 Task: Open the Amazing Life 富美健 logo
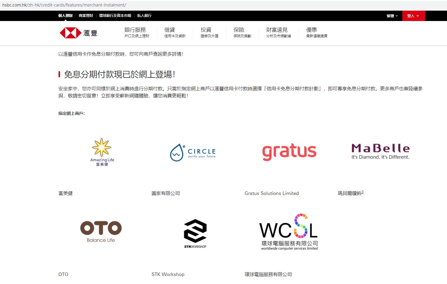click(102, 152)
